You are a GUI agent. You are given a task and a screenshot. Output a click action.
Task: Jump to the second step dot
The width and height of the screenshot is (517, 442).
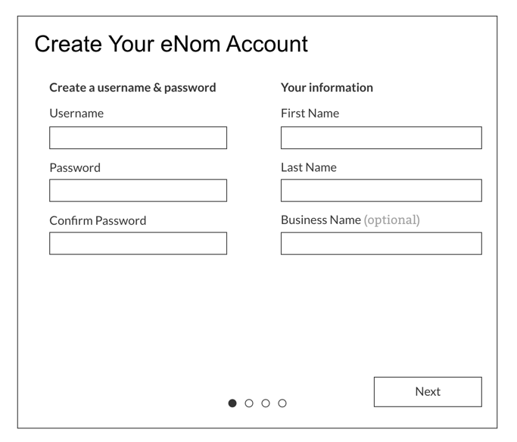pos(249,403)
